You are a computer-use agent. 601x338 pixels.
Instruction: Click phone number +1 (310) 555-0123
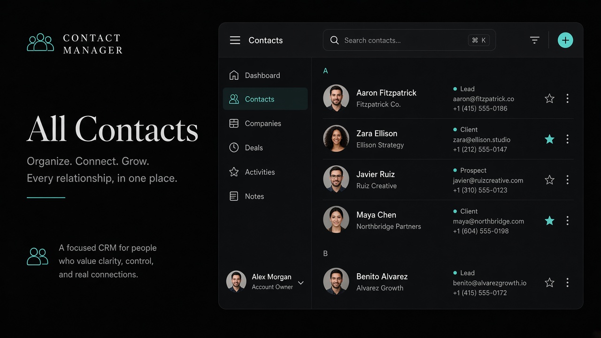coord(480,190)
